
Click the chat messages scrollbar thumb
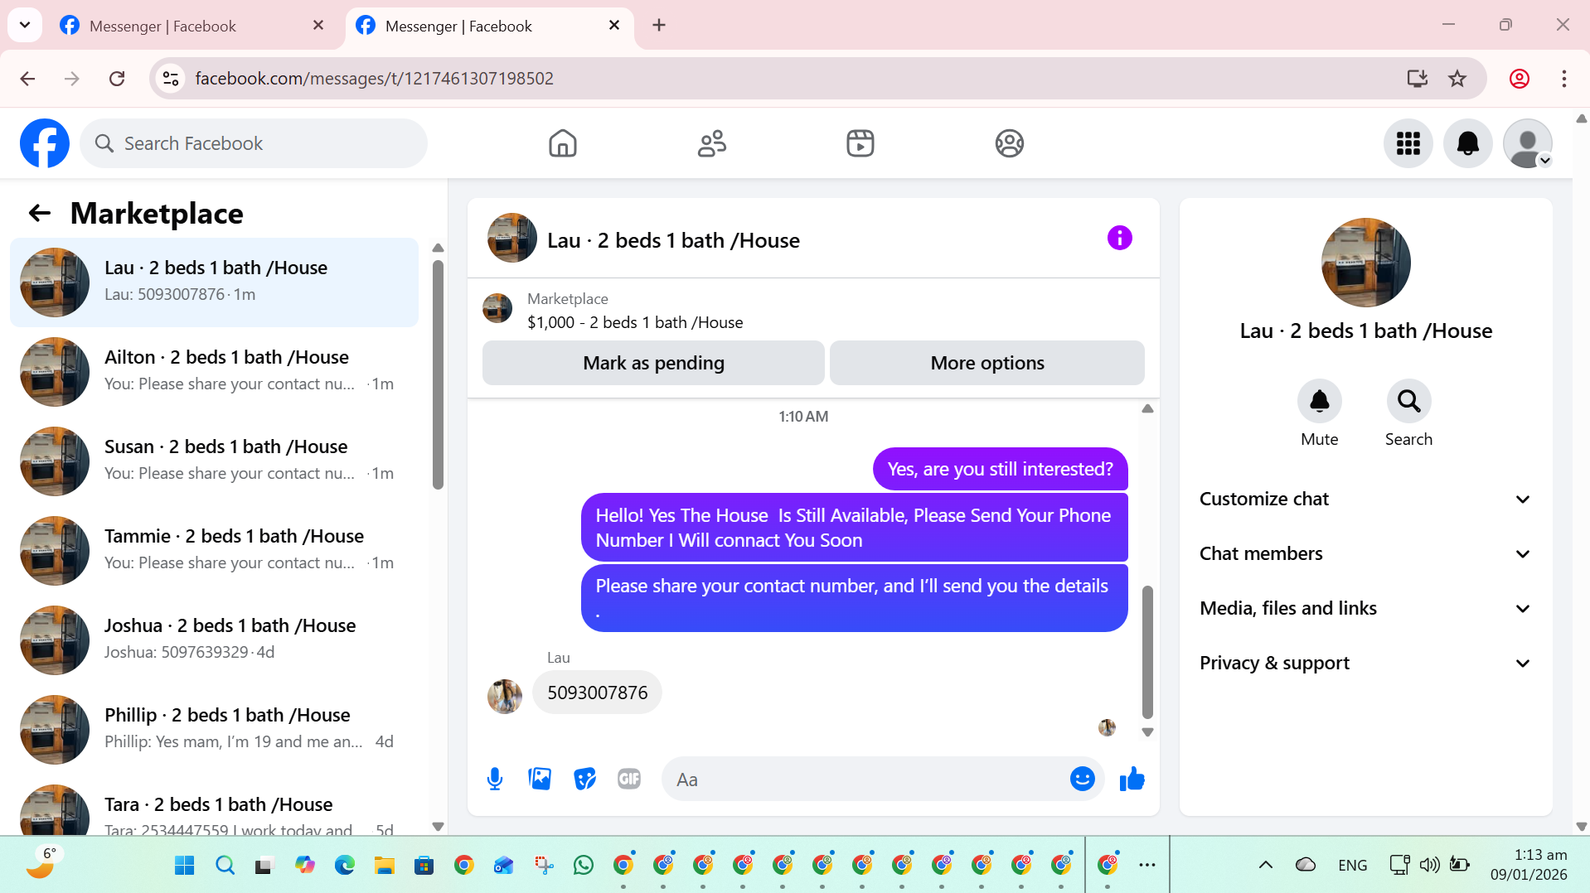1147,652
